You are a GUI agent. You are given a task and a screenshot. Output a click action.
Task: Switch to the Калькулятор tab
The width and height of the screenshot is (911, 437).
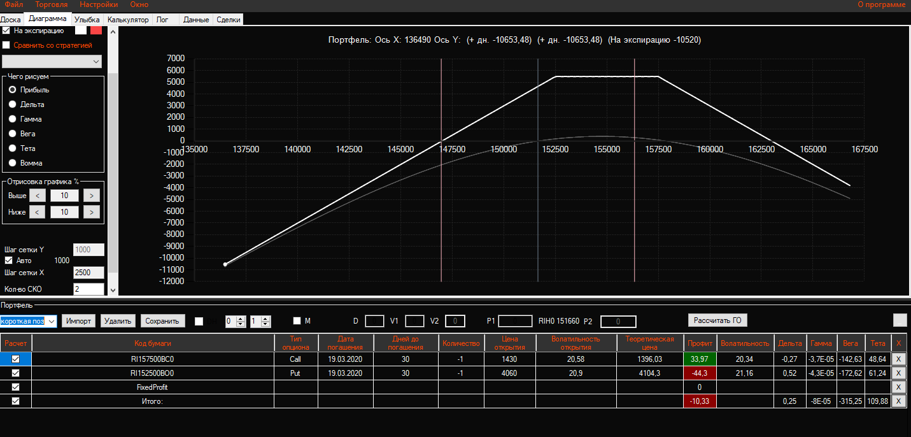[x=128, y=20]
